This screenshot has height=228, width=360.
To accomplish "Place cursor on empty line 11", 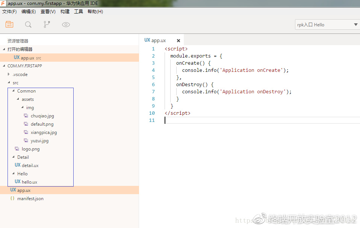I will pos(262,120).
